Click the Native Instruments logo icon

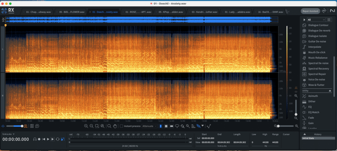[x=332, y=11]
